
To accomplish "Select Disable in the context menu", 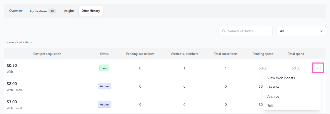I will pos(273,87).
